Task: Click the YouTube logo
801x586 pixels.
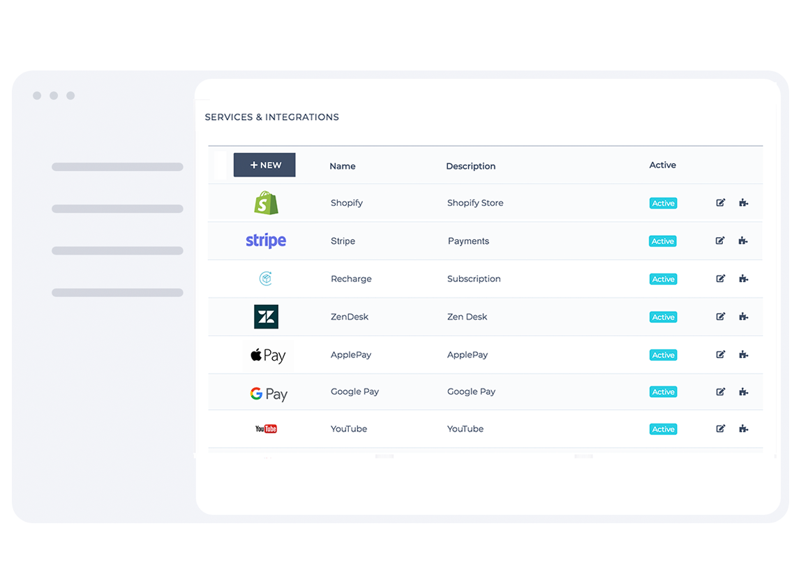Action: pyautogui.click(x=266, y=428)
